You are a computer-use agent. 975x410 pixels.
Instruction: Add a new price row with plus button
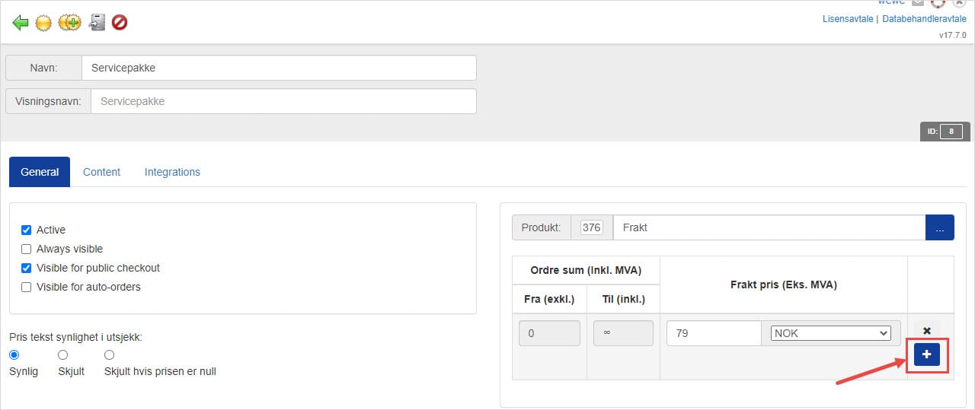tap(927, 354)
